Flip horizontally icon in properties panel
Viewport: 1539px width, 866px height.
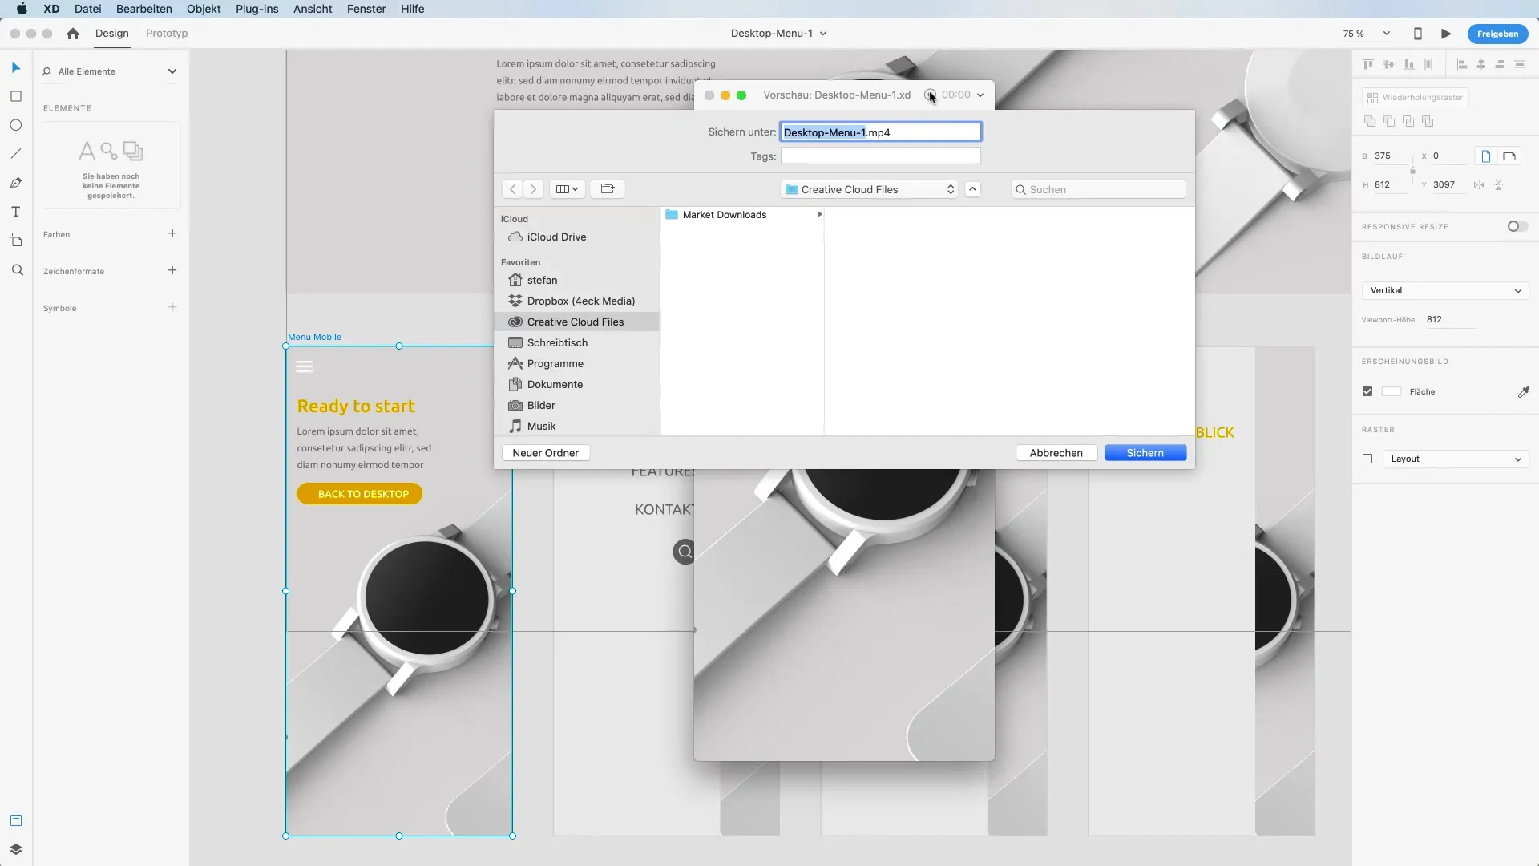coord(1479,185)
